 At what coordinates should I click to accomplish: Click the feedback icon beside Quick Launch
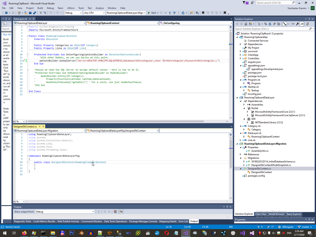pos(253,3)
